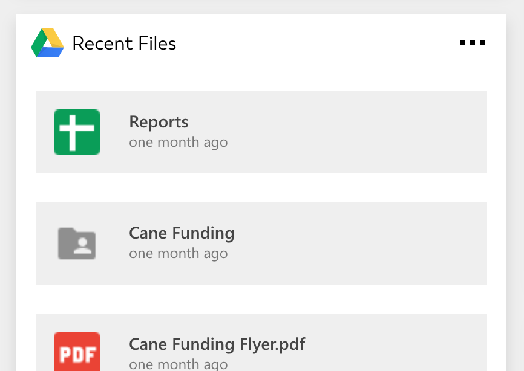
Task: Click empty header space between title and menu
Action: click(315, 44)
